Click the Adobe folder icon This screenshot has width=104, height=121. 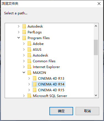29,44
